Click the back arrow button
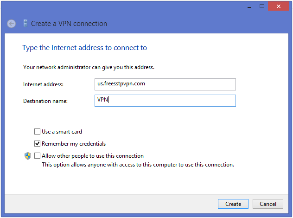The height and width of the screenshot is (218, 293). [12, 24]
